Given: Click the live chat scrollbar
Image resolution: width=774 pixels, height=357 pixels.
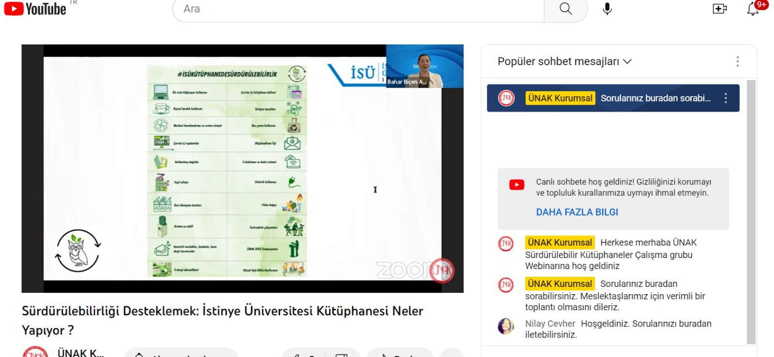Looking at the screenshot, I should 751,212.
